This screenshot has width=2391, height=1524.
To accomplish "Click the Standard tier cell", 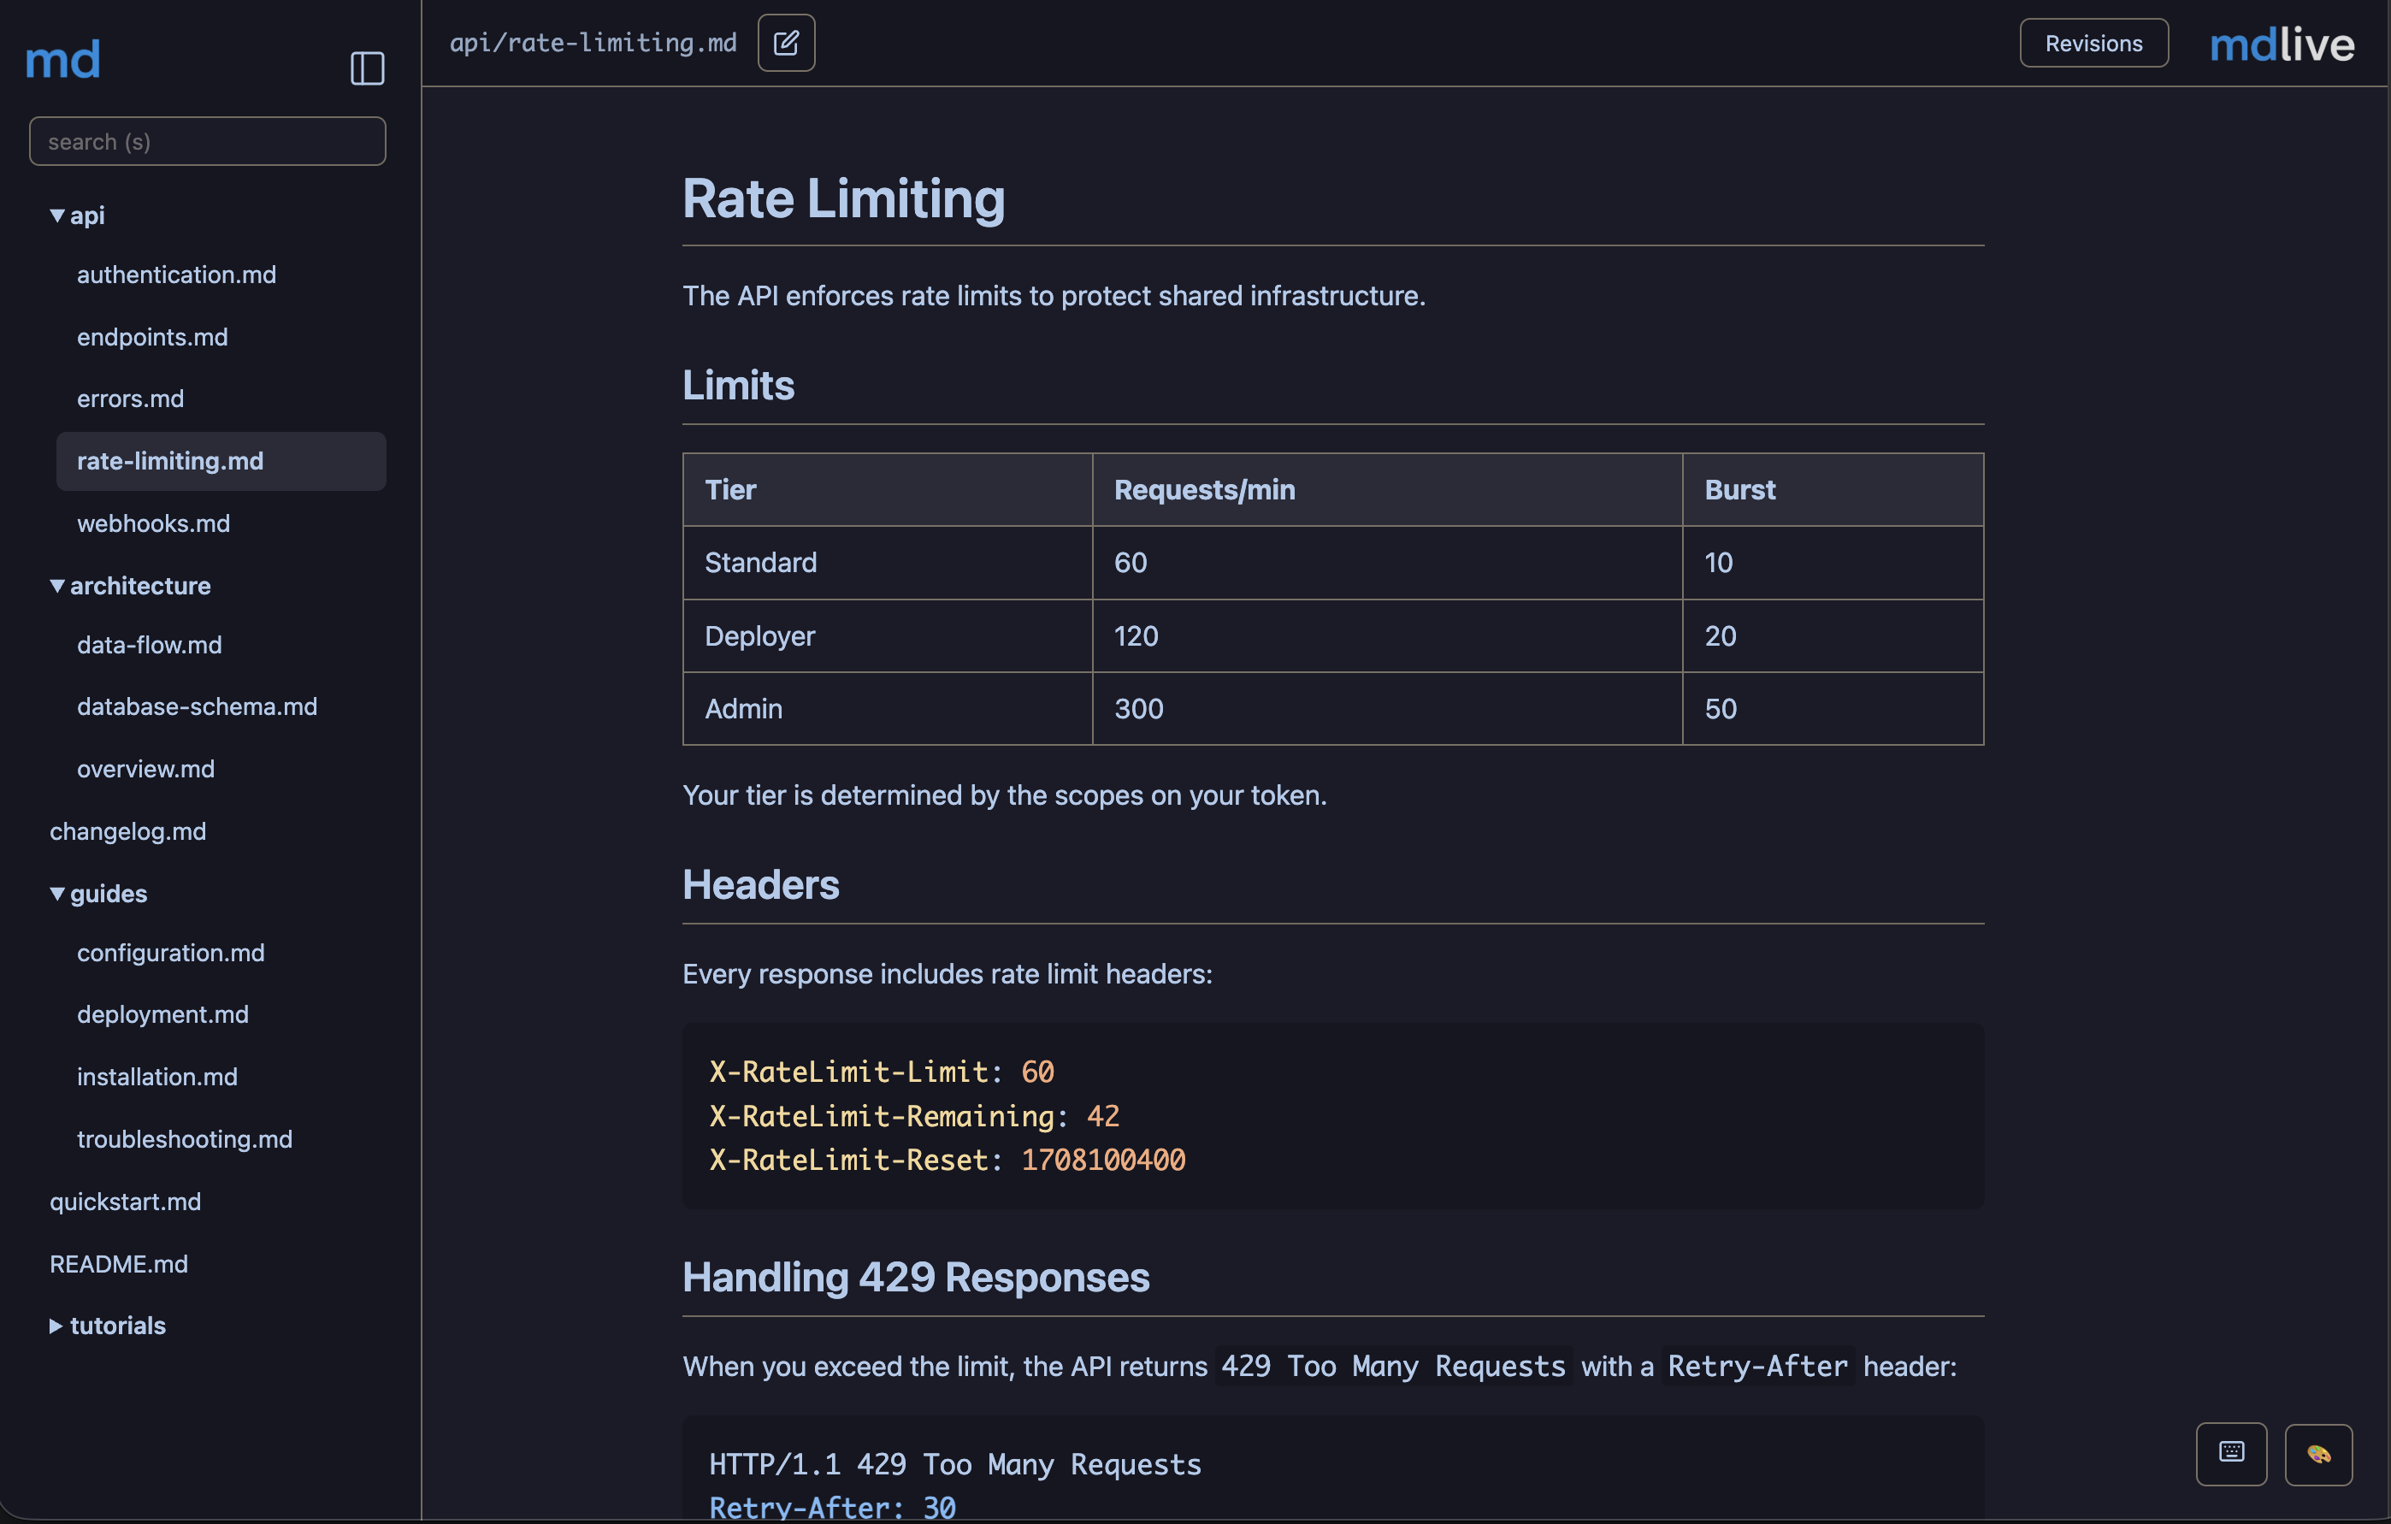I will tap(888, 563).
